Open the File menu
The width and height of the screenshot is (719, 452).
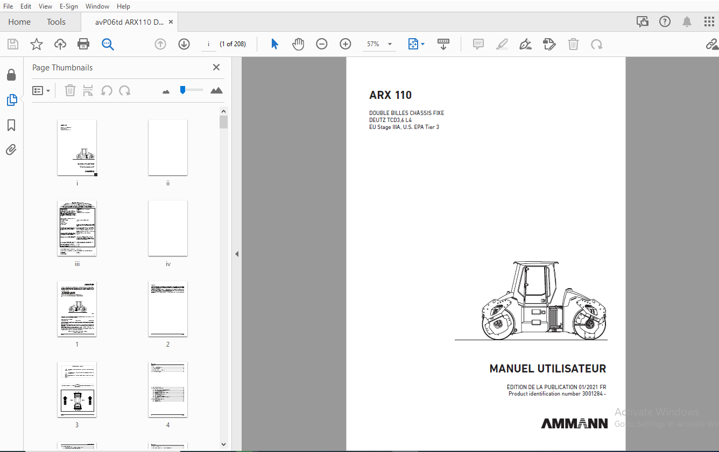tap(8, 6)
